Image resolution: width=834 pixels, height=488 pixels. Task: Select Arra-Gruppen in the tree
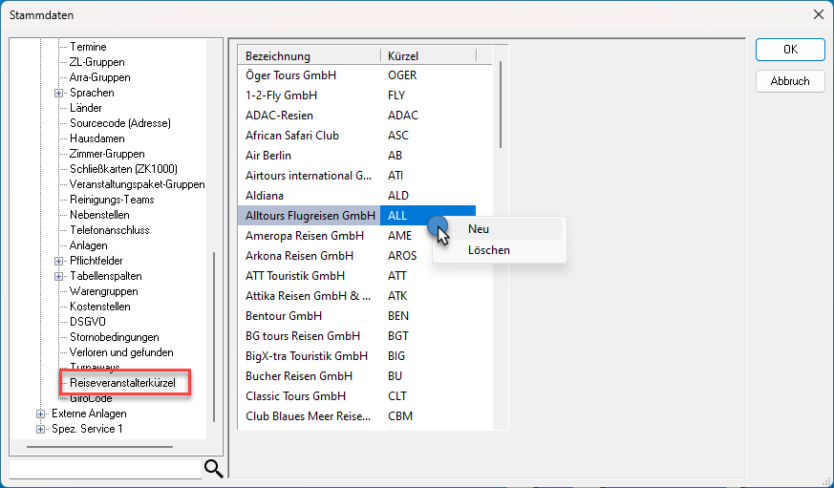pos(100,77)
